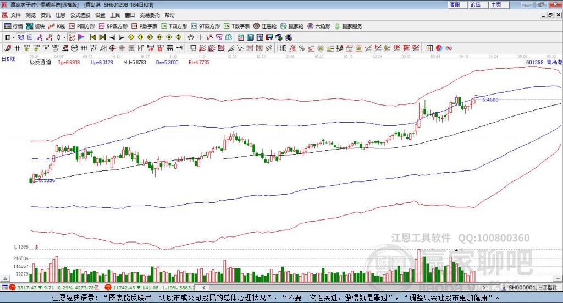
Task: Open 赢家服务 dollar-sign service
Action: [x=348, y=26]
